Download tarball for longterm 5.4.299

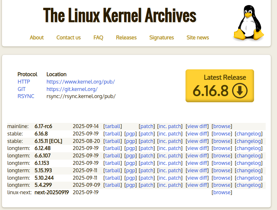[x=112, y=185]
